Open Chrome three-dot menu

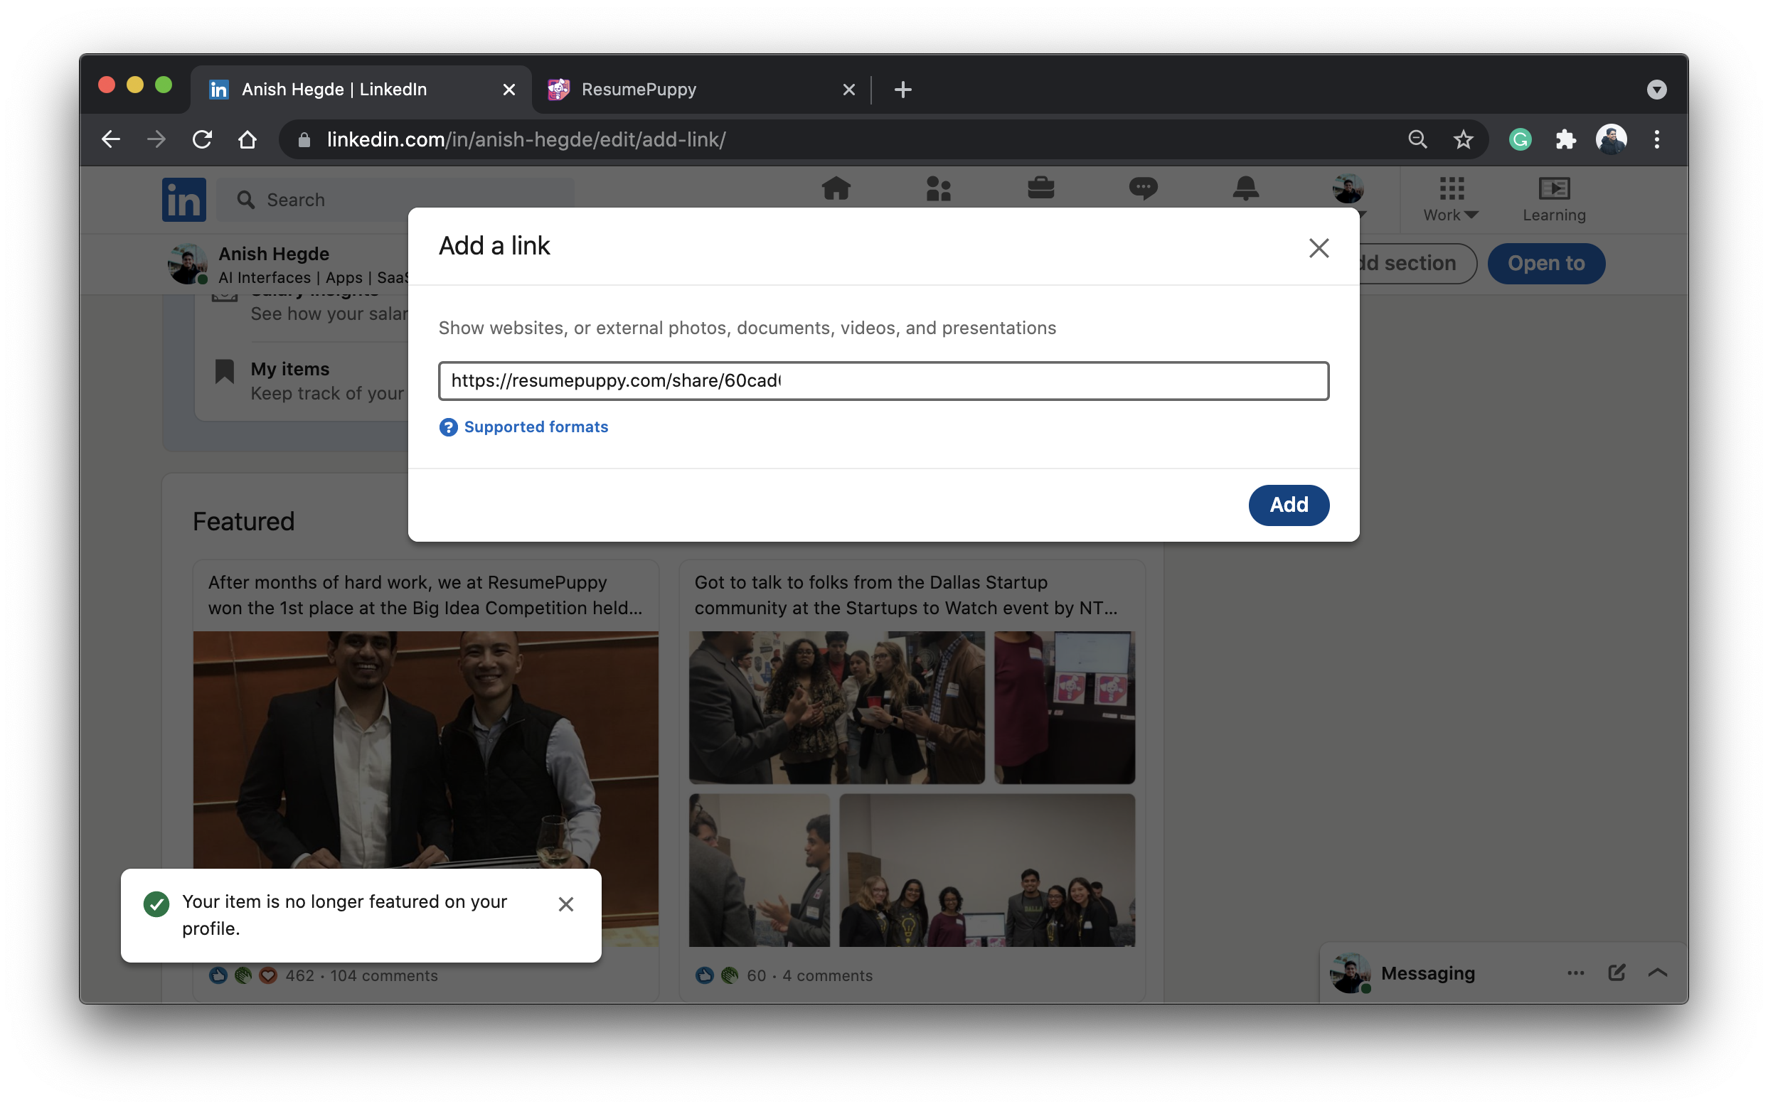(1656, 139)
